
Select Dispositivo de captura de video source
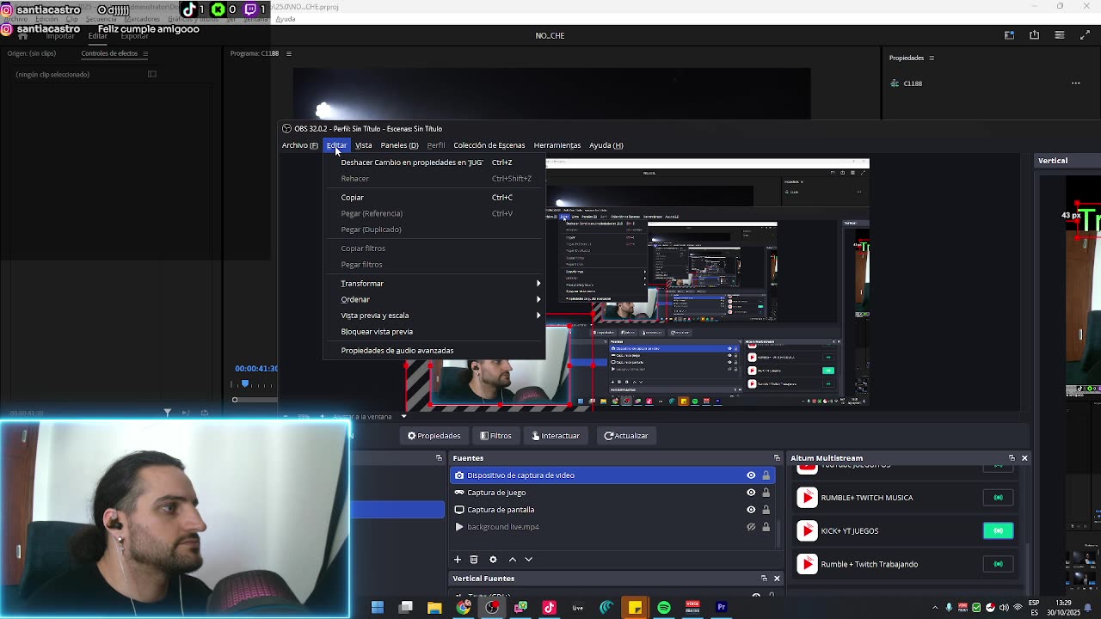(613, 475)
